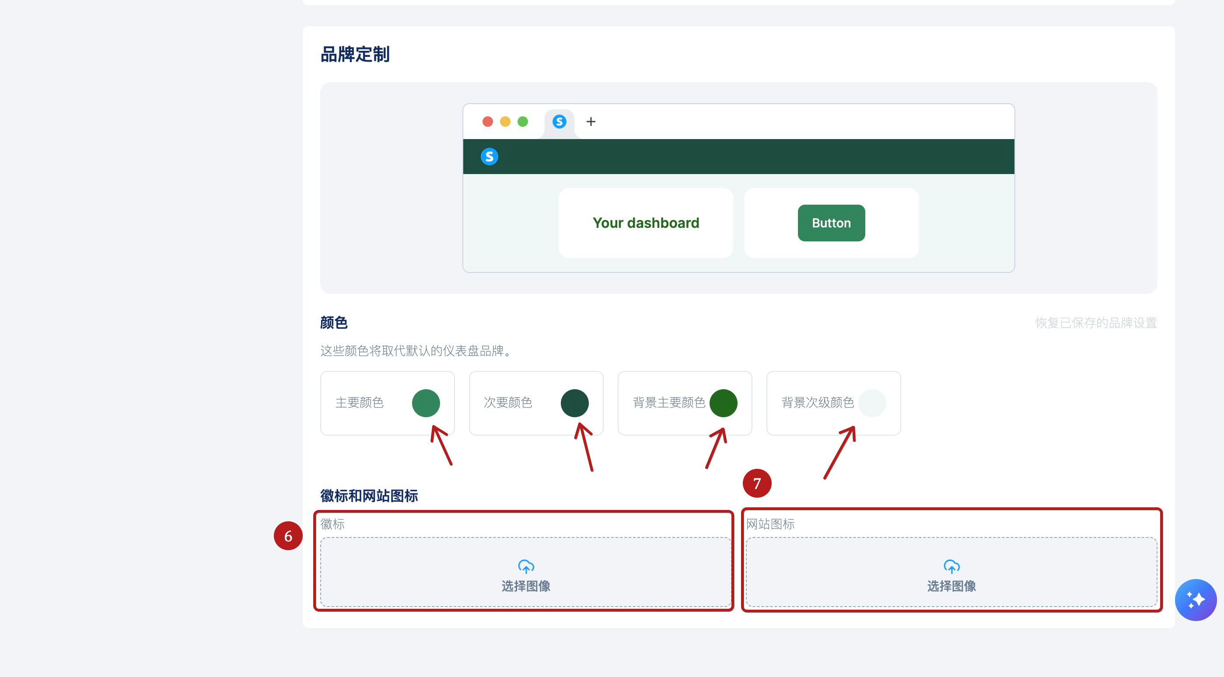Click the yellow window dot in preview
The image size is (1224, 677).
505,122
